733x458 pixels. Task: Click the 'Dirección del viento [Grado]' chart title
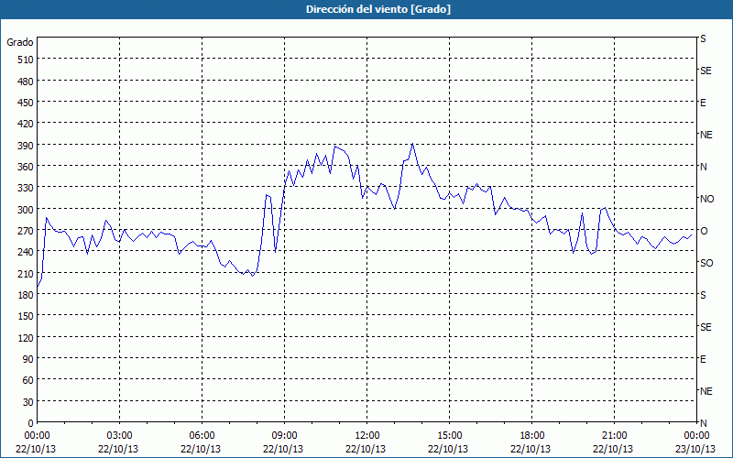coord(378,9)
